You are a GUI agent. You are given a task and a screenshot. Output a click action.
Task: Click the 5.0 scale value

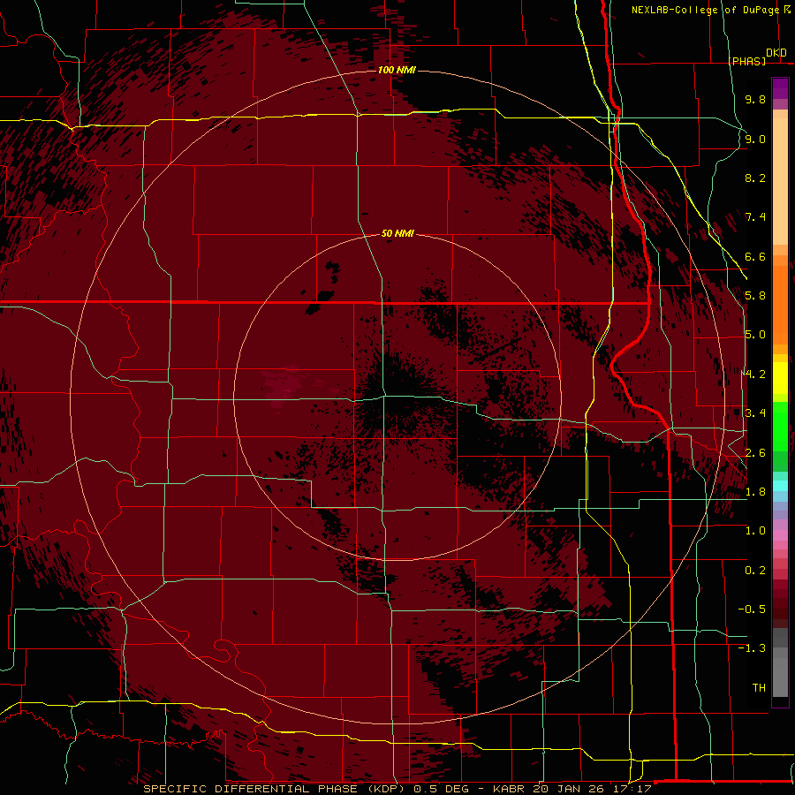pyautogui.click(x=755, y=335)
